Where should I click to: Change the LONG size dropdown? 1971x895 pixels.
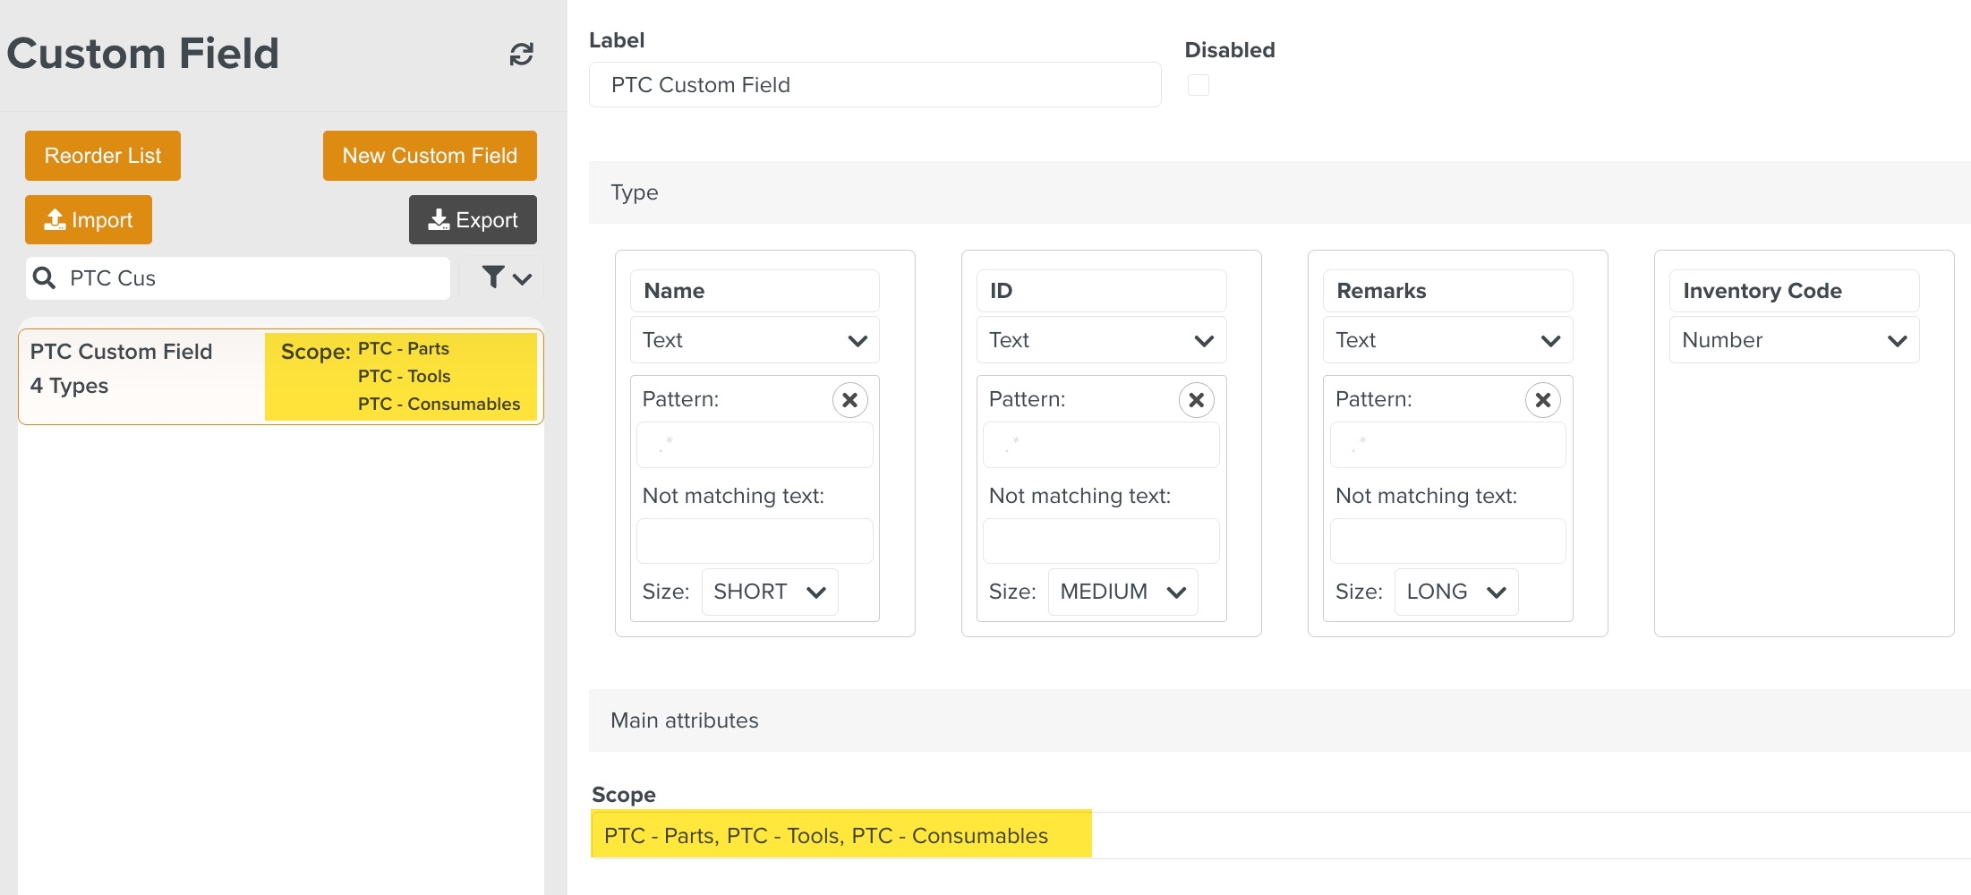[1455, 592]
